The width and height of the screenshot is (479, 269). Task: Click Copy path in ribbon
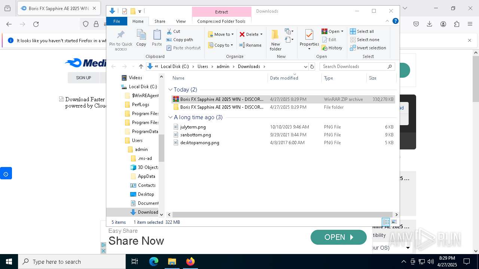tap(180, 40)
